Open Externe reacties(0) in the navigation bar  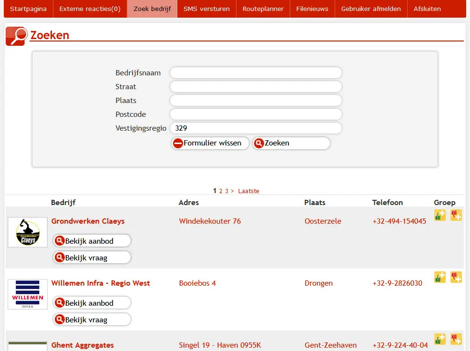point(90,9)
